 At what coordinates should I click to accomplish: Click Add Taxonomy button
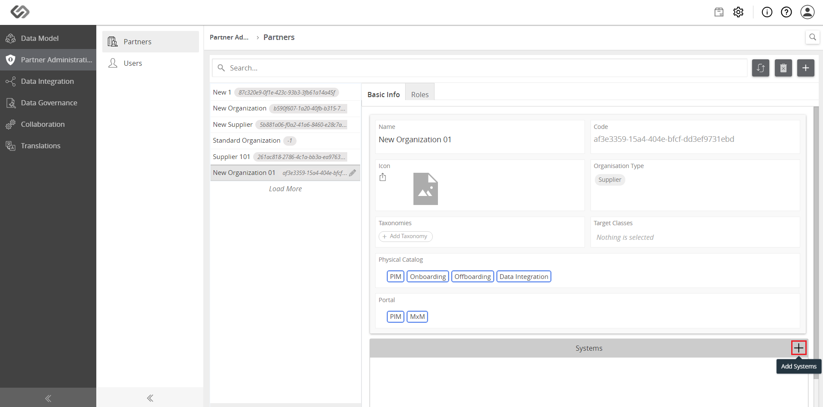tap(405, 236)
